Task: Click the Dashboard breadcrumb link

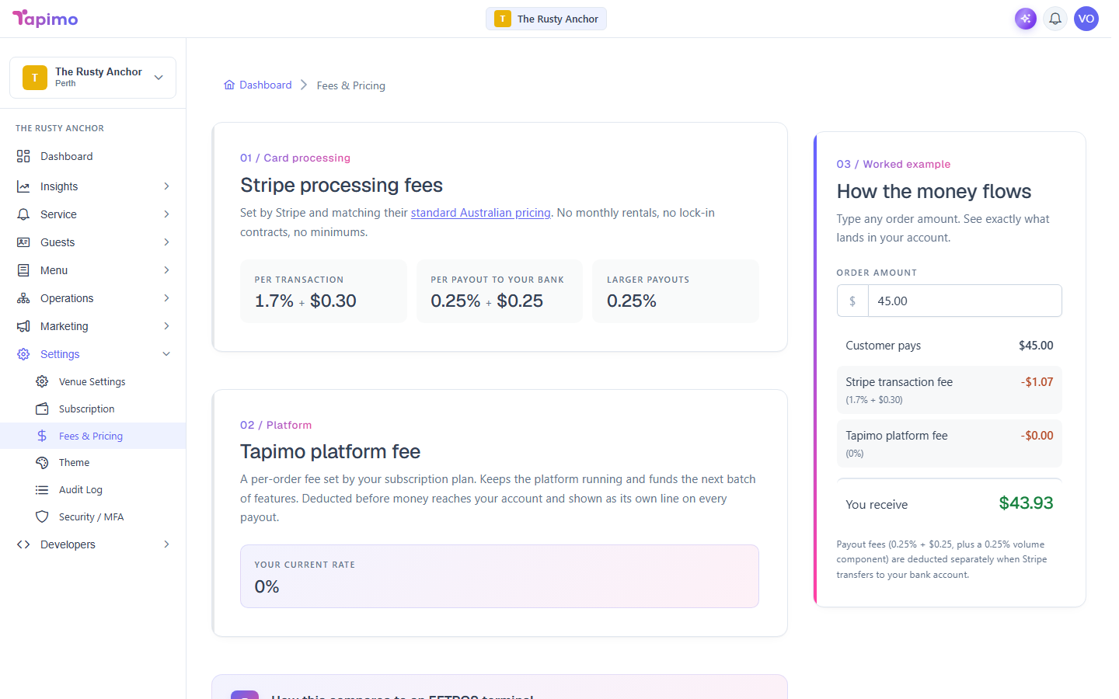Action: point(265,85)
